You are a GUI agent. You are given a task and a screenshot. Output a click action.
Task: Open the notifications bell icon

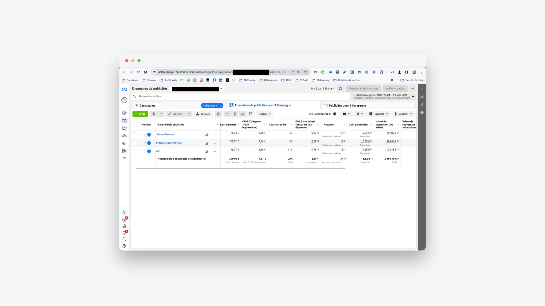pyautogui.click(x=124, y=233)
